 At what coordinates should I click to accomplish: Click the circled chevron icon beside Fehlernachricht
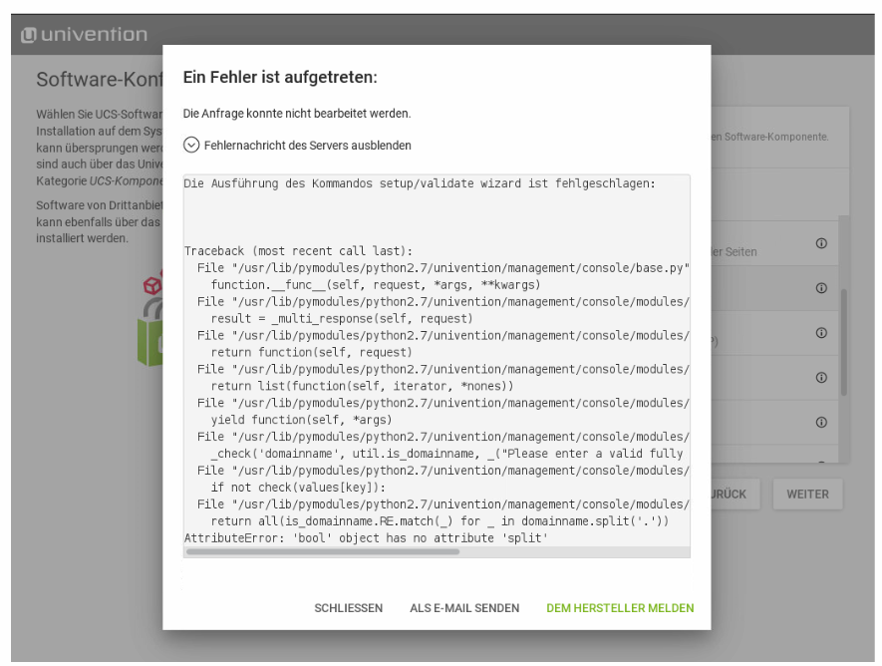(x=191, y=145)
